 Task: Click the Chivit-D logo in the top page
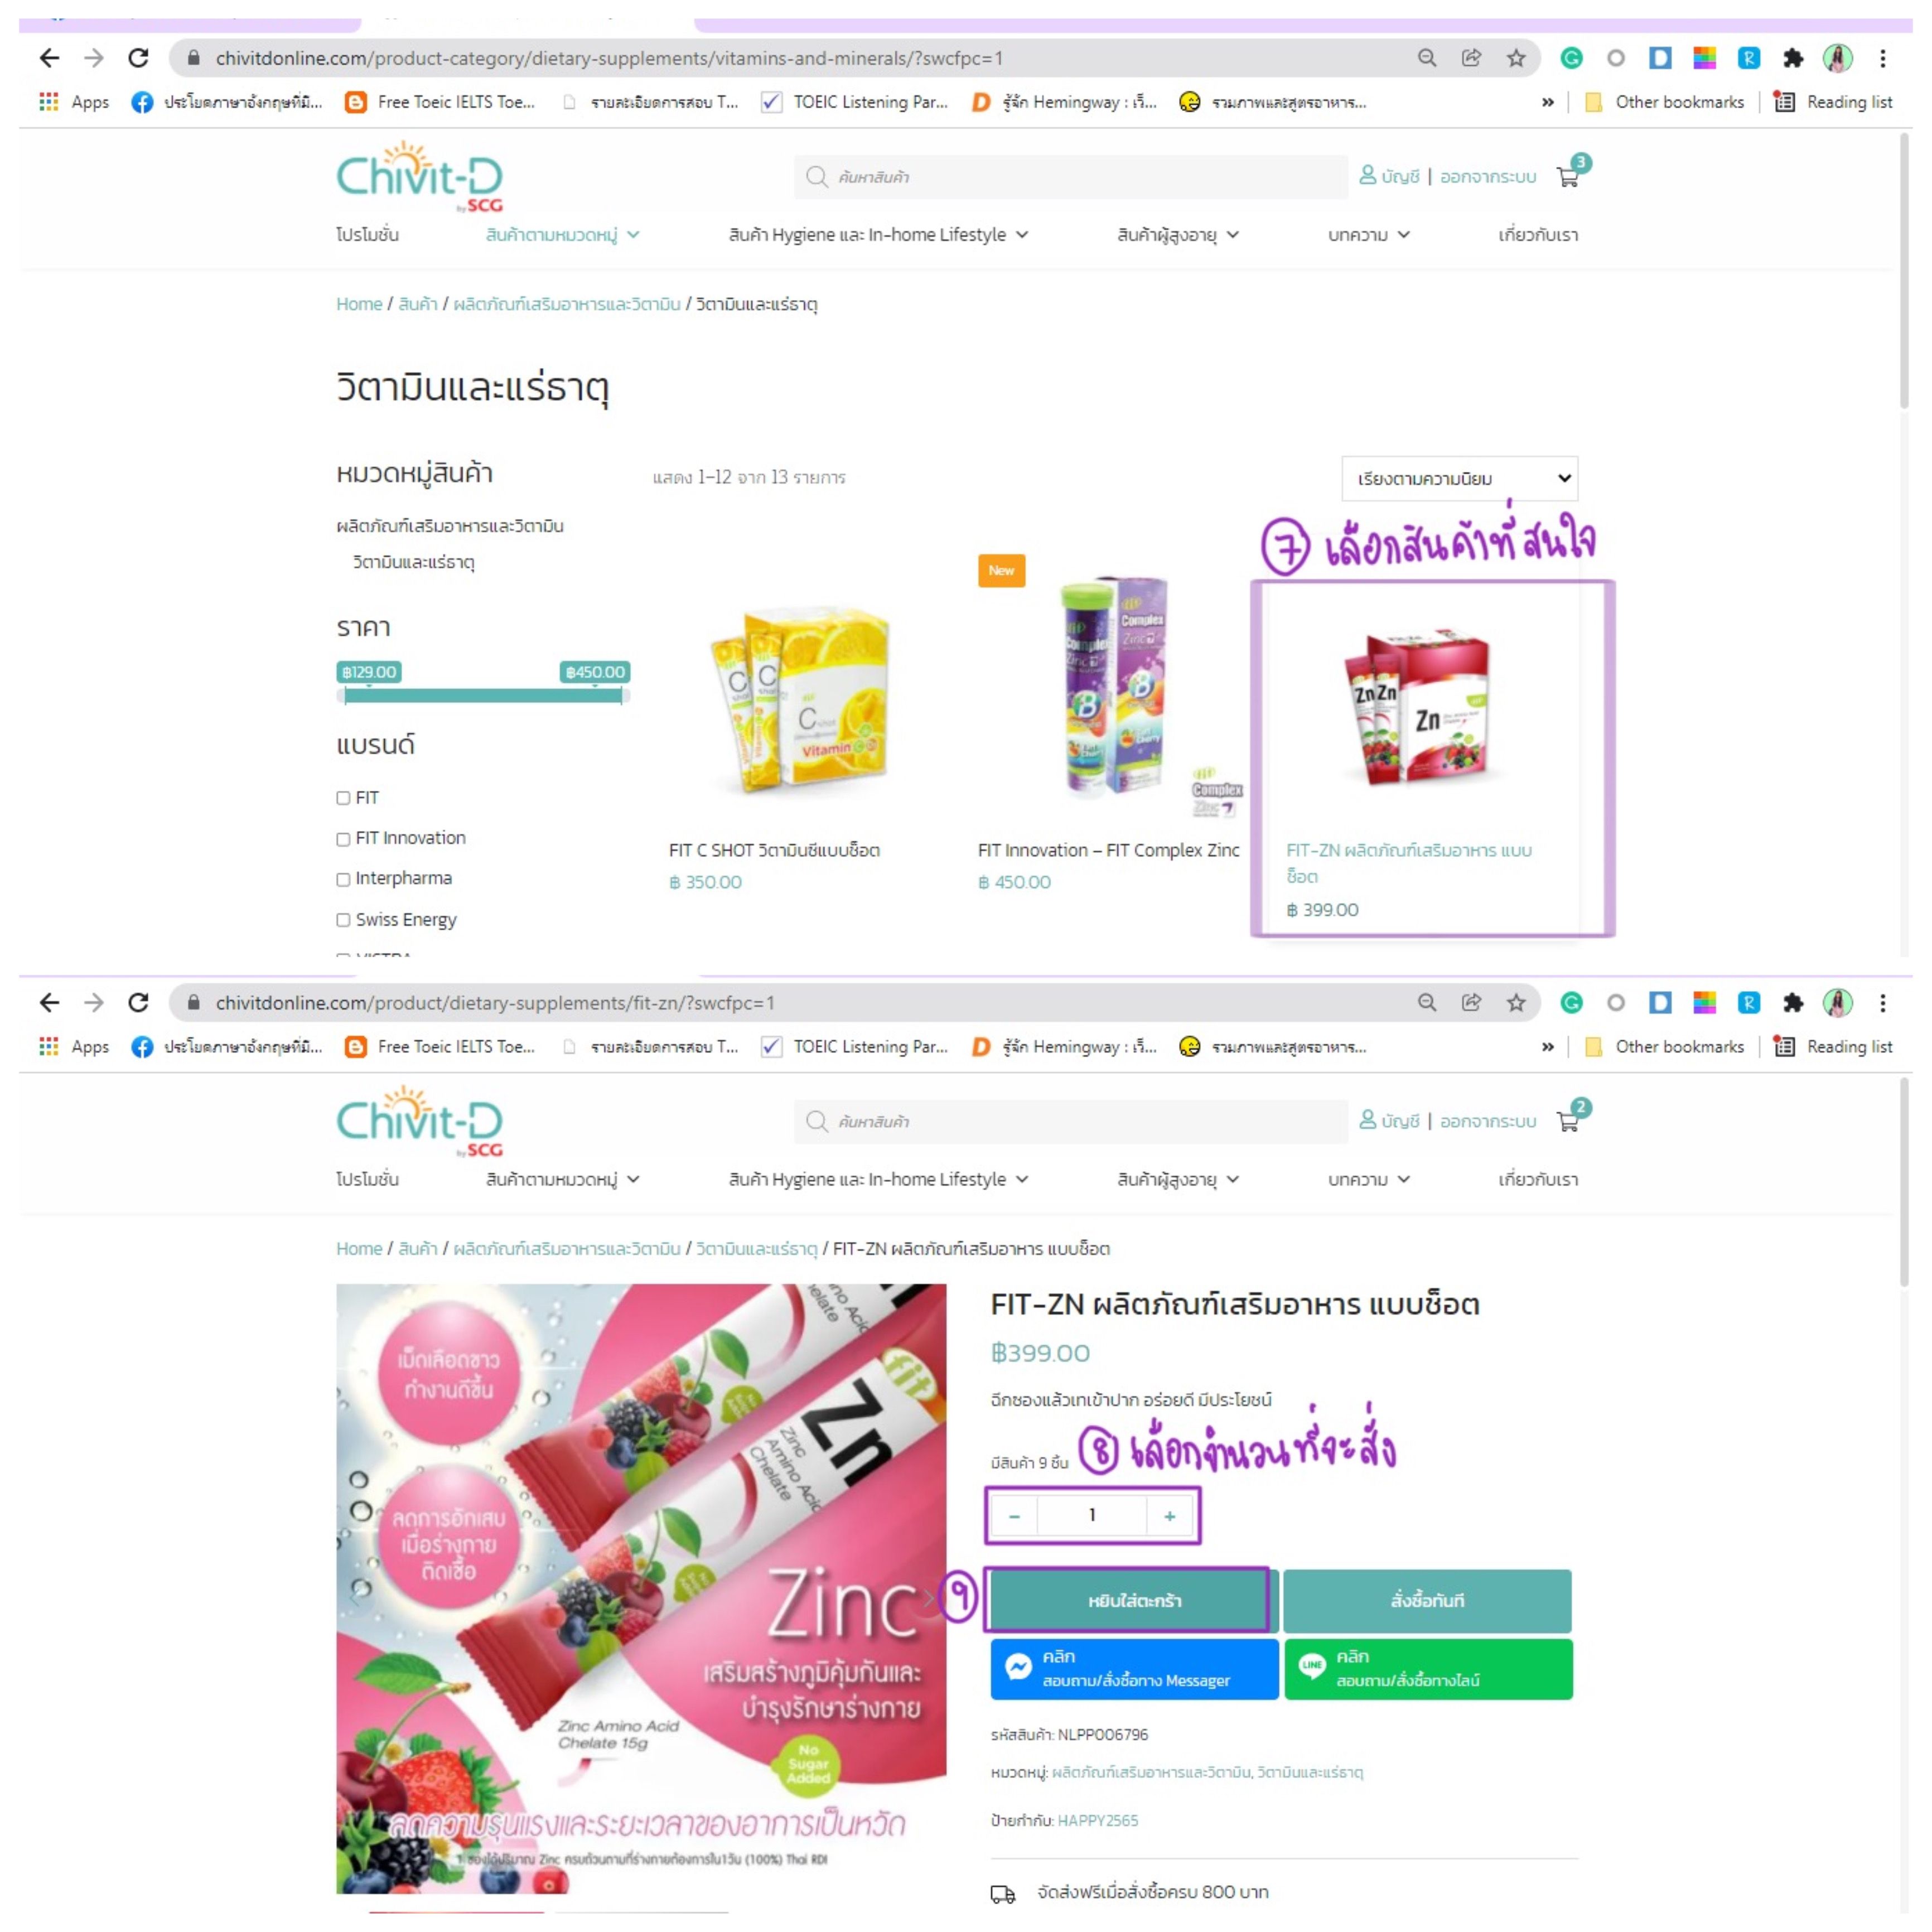pyautogui.click(x=419, y=177)
